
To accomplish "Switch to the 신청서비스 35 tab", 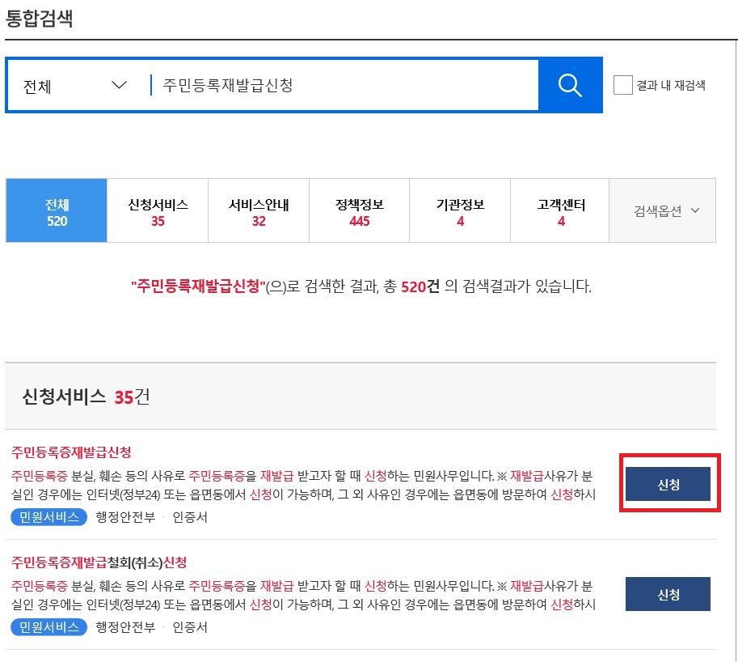I will point(158,210).
